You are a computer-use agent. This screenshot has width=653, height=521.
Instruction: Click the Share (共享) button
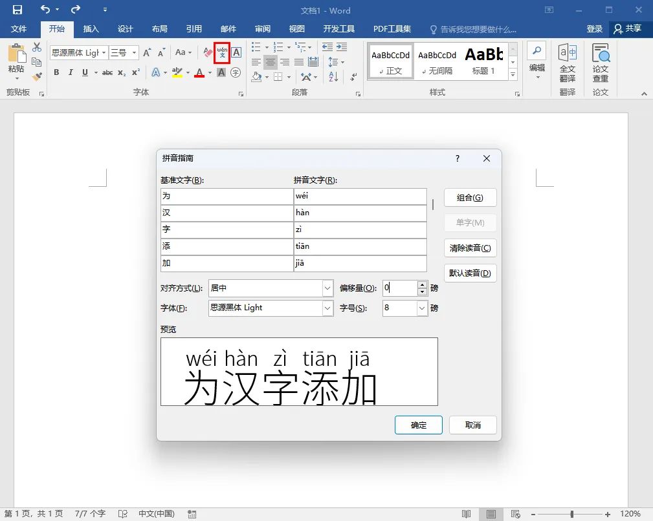click(x=628, y=28)
